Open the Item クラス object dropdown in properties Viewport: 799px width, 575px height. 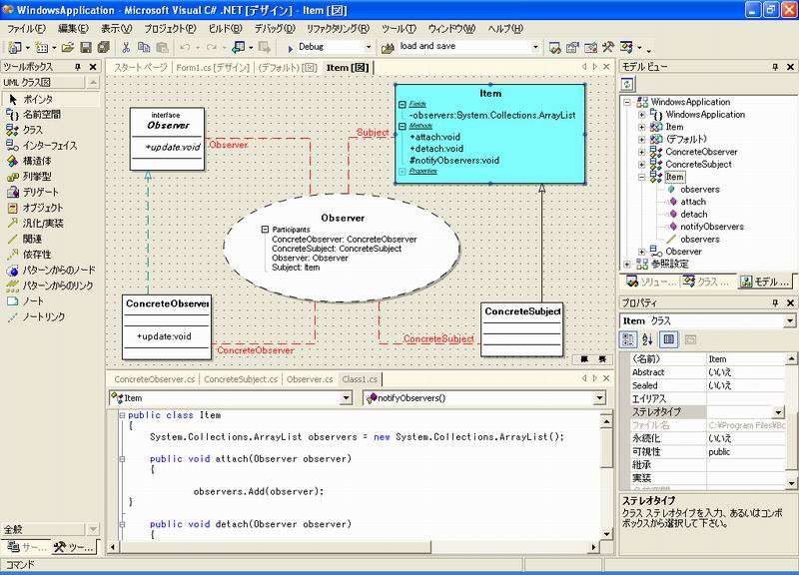click(x=789, y=320)
